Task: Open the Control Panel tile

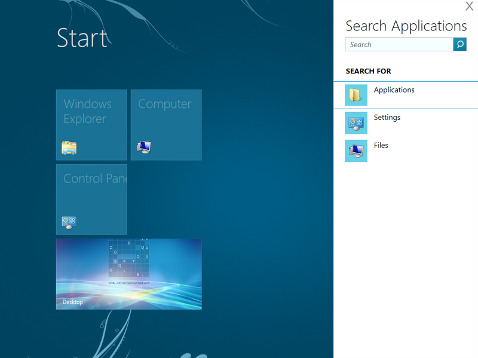Action: (91, 199)
